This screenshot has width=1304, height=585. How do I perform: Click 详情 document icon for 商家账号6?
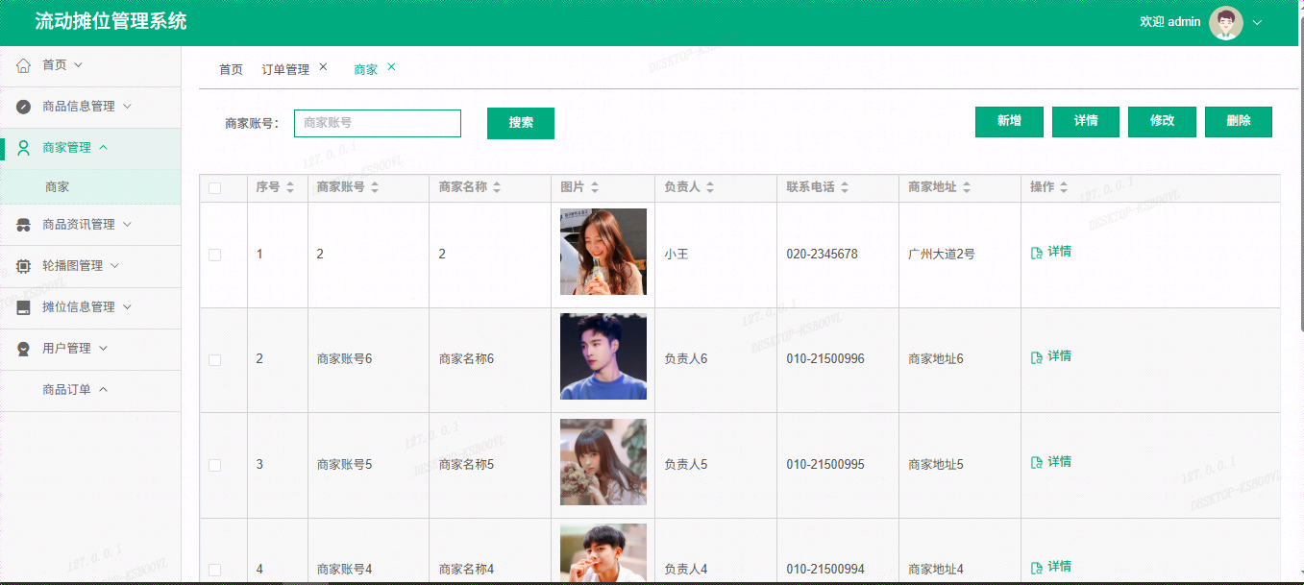1037,357
